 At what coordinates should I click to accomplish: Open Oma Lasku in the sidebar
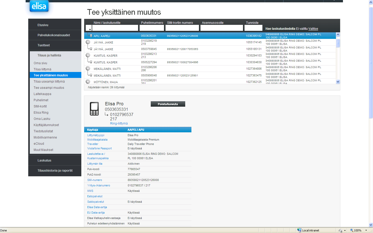click(x=42, y=119)
